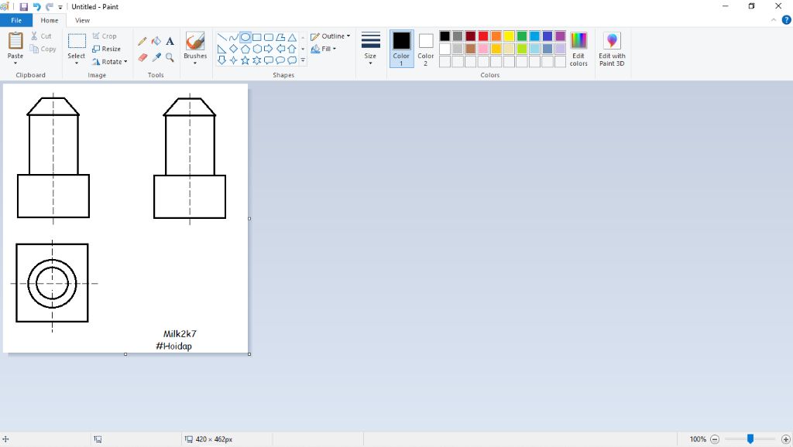The width and height of the screenshot is (793, 447).
Task: Select the Fill with color bucket tool
Action: coord(156,42)
